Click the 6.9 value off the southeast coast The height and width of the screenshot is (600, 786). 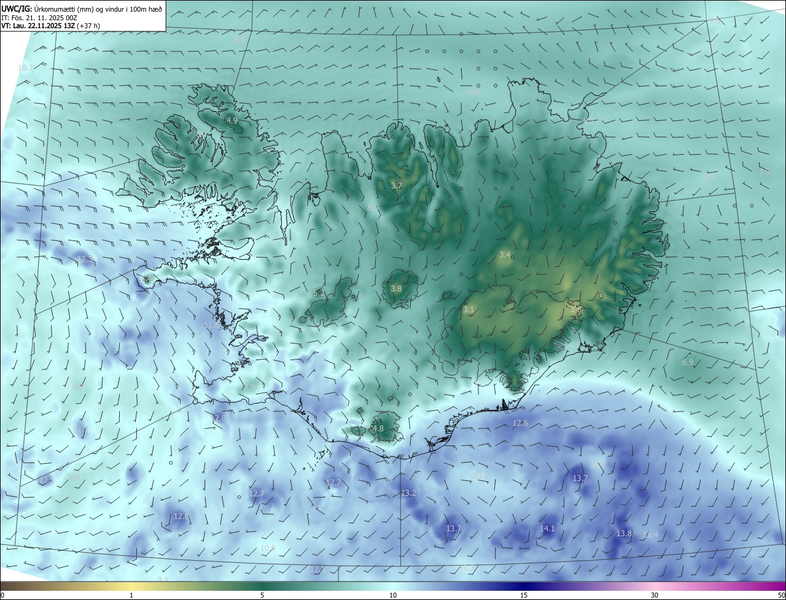pyautogui.click(x=688, y=363)
